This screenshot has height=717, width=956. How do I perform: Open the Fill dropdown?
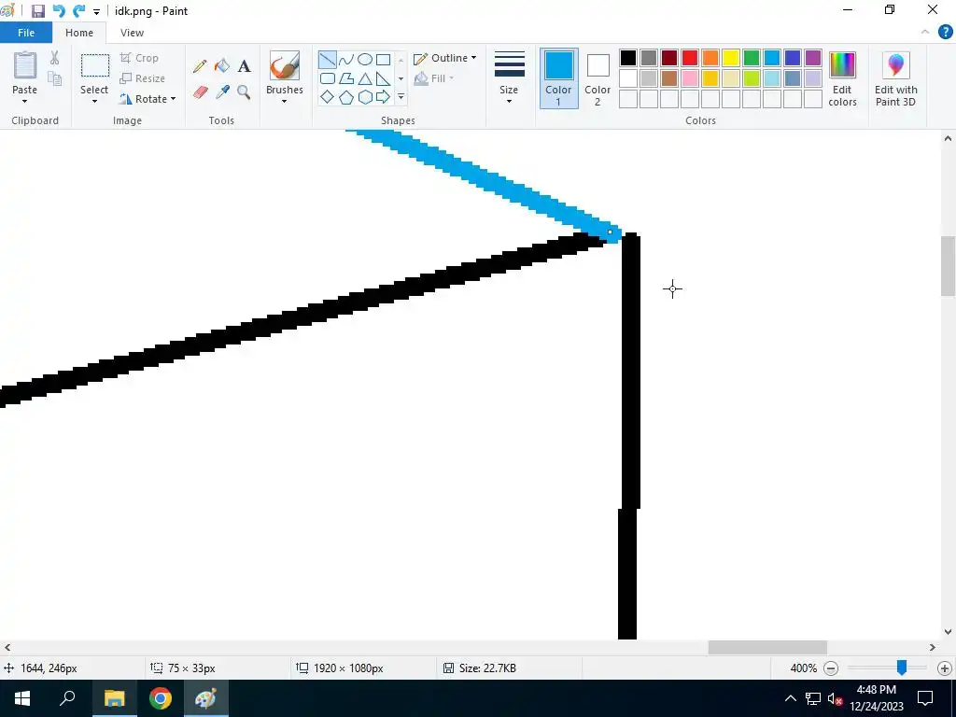click(433, 78)
